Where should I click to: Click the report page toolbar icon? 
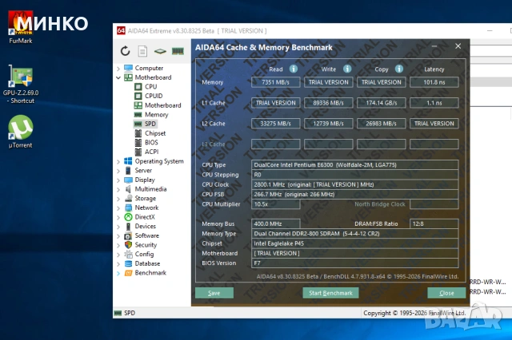pos(142,51)
